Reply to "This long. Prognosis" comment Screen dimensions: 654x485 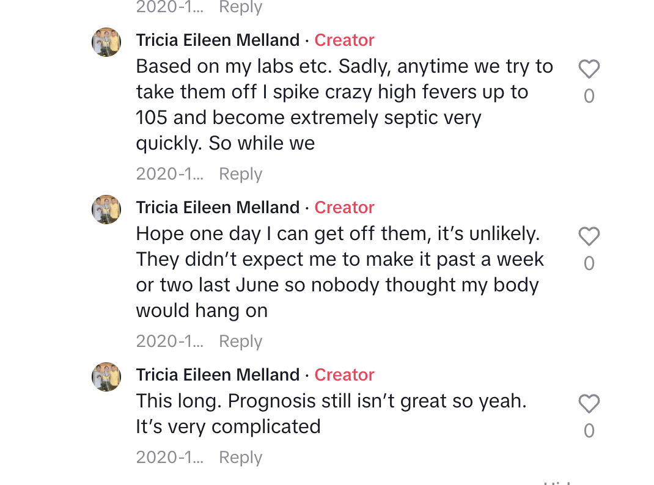point(241,458)
